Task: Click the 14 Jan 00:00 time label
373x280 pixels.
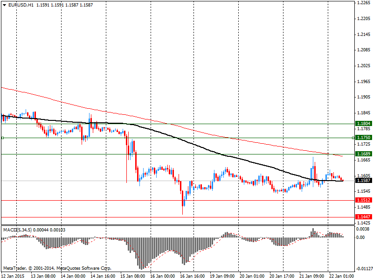Action: [x=73, y=276]
